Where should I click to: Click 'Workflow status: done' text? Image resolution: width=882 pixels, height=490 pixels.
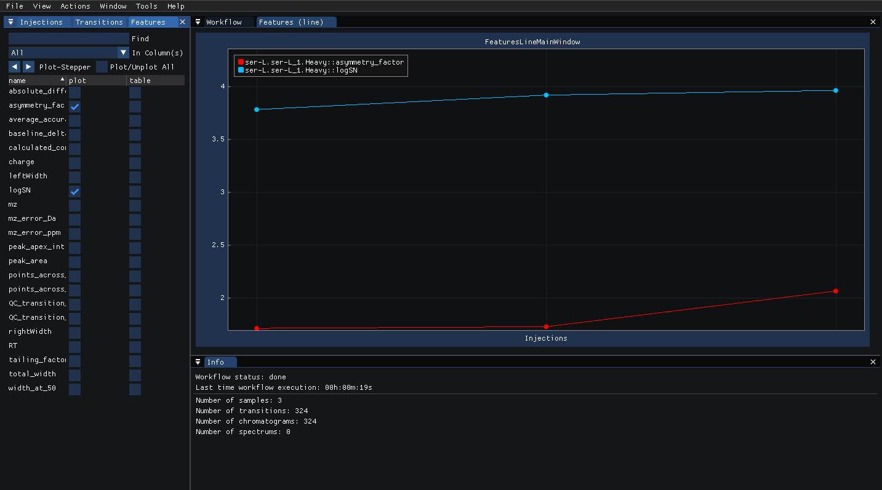click(241, 377)
